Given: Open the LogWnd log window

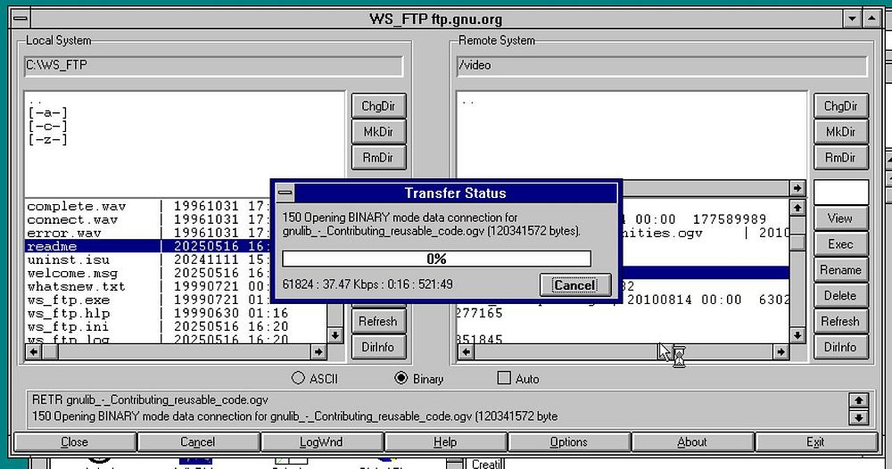Looking at the screenshot, I should (321, 441).
